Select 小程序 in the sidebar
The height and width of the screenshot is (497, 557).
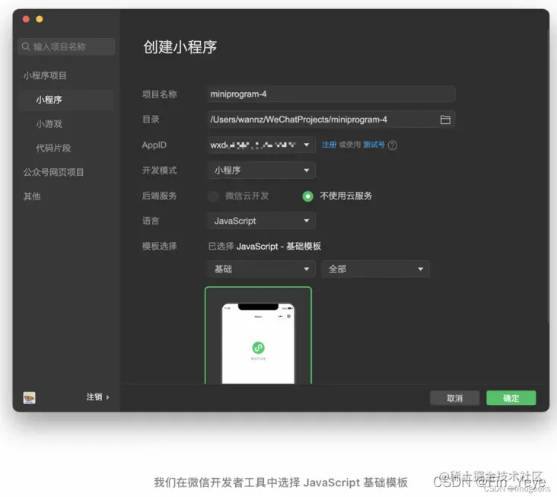coord(67,100)
